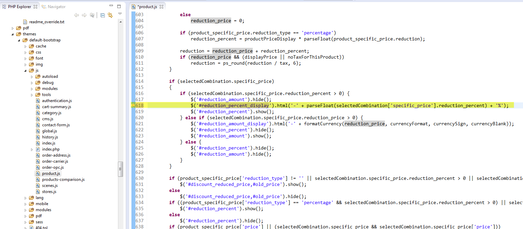Screen dimensions: 523x229
Task: Expand the autoload folder
Action: point(32,76)
